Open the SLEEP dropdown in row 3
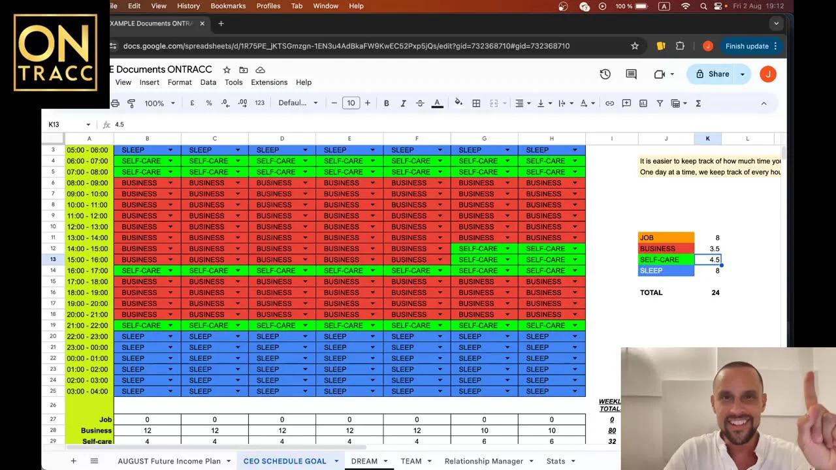The image size is (836, 470). [x=170, y=149]
